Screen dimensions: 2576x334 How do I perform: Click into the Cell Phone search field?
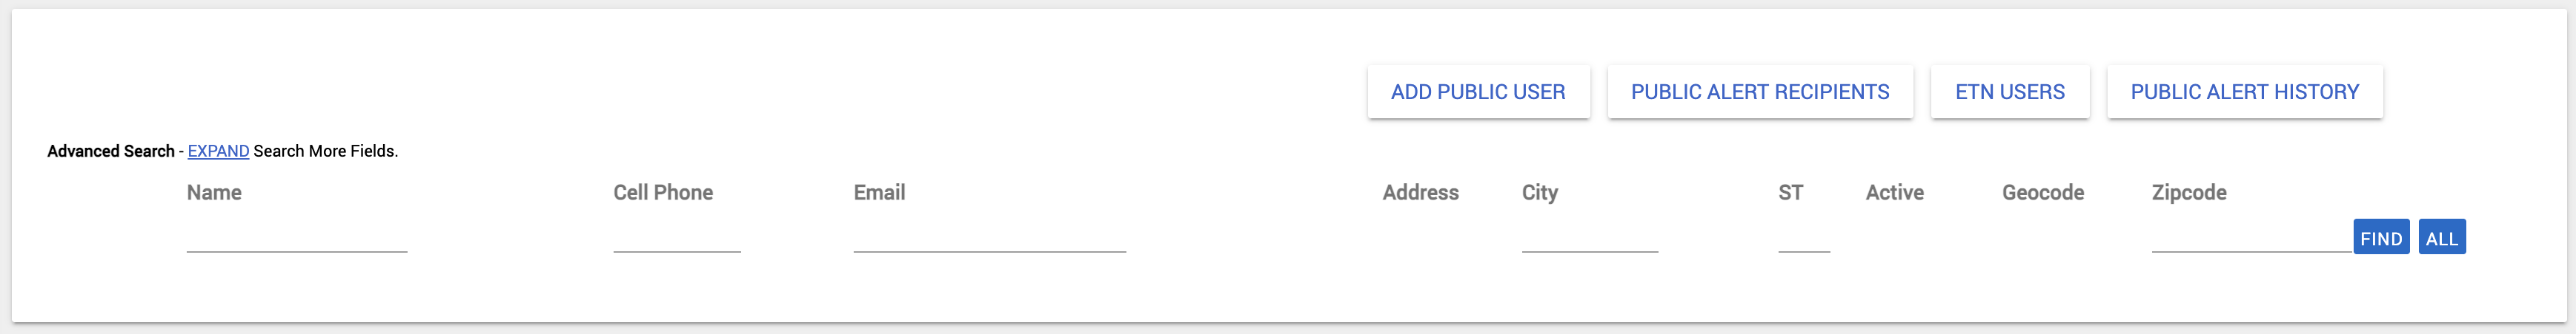click(x=677, y=237)
